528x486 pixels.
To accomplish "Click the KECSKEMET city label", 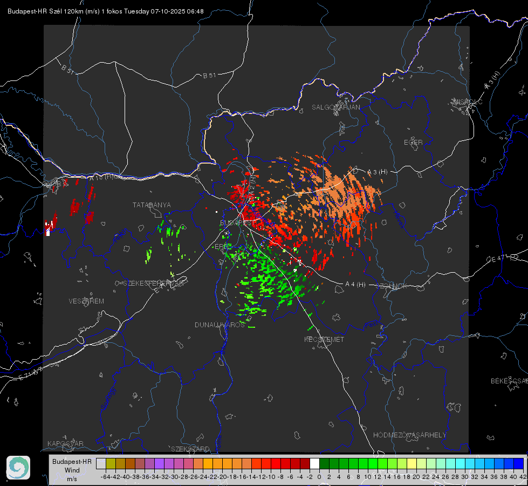I will click(x=324, y=339).
